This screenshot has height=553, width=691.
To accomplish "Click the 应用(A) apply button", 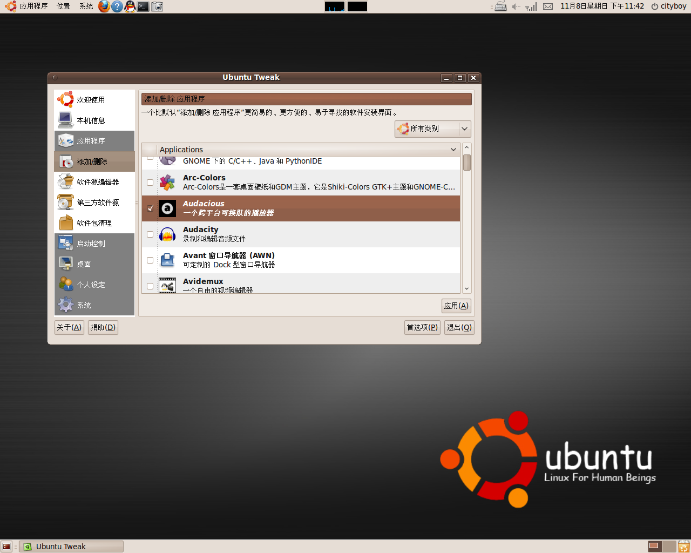I will (456, 306).
